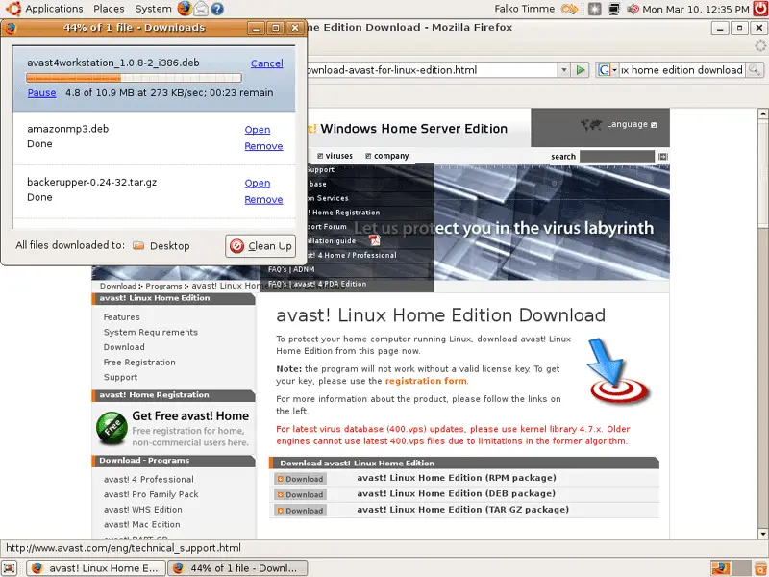
Task: Open the avast! Mac Edition link
Action: (x=141, y=524)
